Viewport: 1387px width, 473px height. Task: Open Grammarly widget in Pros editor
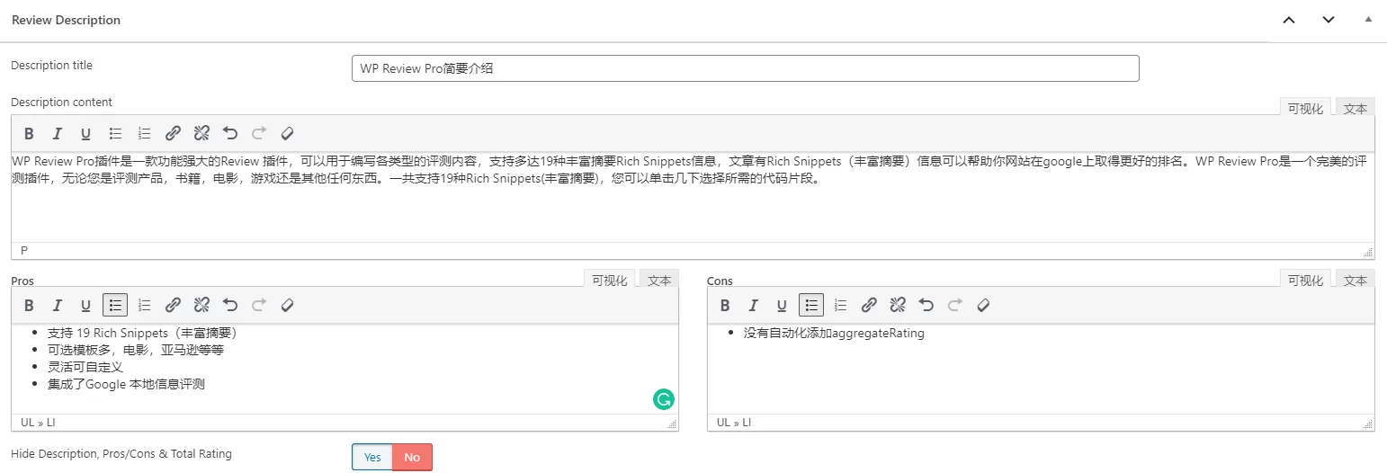pos(664,399)
